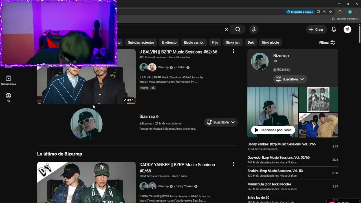Screen dimensions: 361x203
Task: Open the account avatar menu
Action: tap(347, 29)
